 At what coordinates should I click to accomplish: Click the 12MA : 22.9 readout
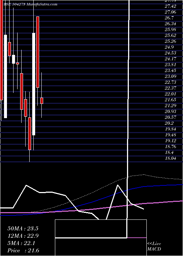coord(23,236)
